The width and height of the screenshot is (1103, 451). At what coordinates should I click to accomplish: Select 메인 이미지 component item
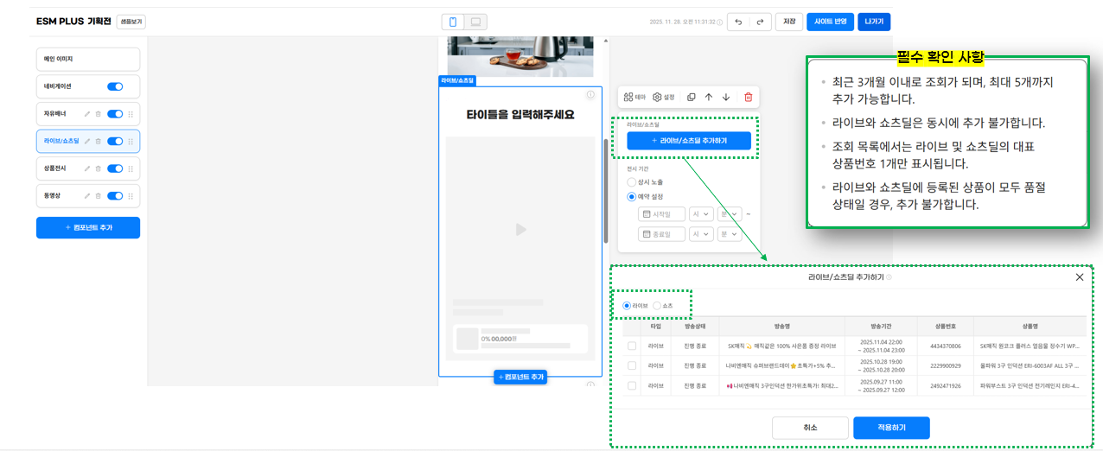pyautogui.click(x=88, y=59)
